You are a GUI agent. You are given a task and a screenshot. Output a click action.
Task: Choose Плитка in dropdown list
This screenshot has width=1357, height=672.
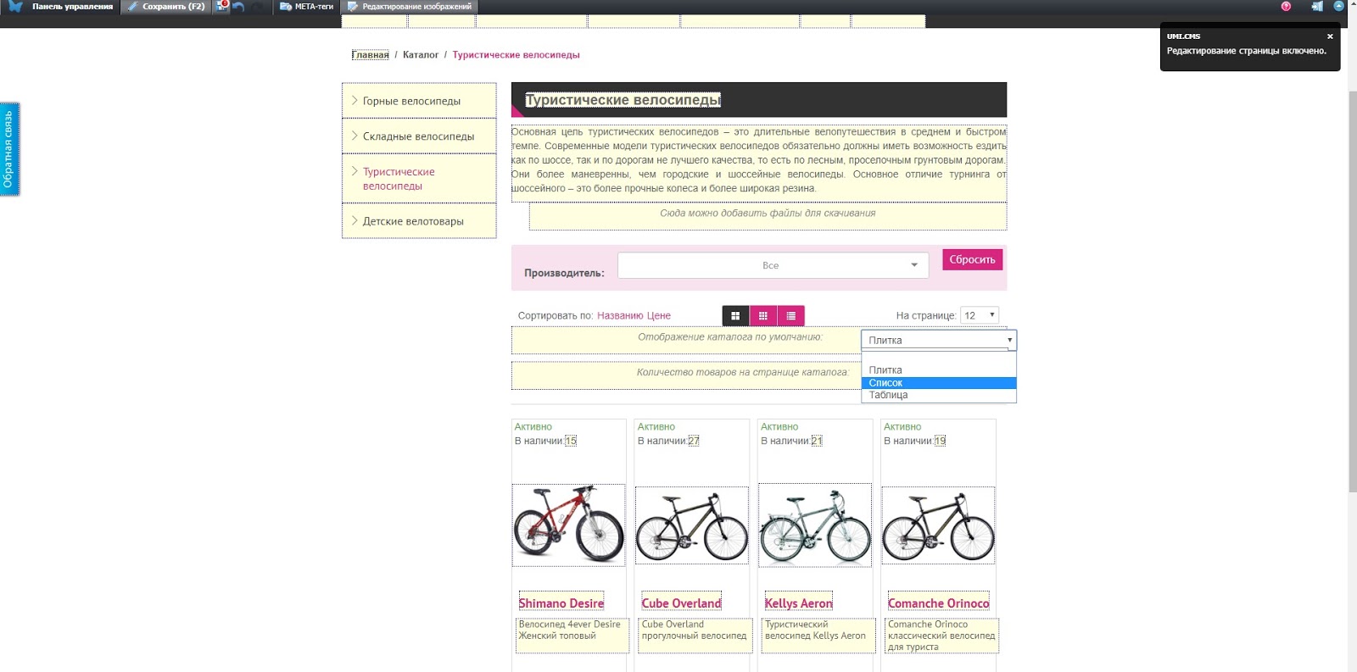(939, 370)
